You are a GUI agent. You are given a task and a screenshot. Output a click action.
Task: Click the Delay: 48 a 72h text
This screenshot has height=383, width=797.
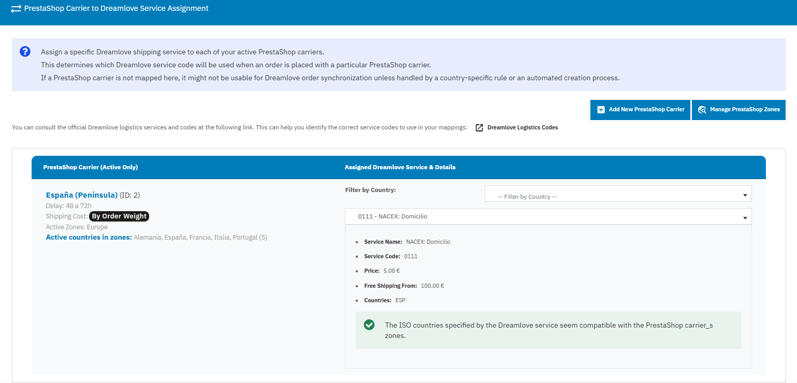click(69, 206)
